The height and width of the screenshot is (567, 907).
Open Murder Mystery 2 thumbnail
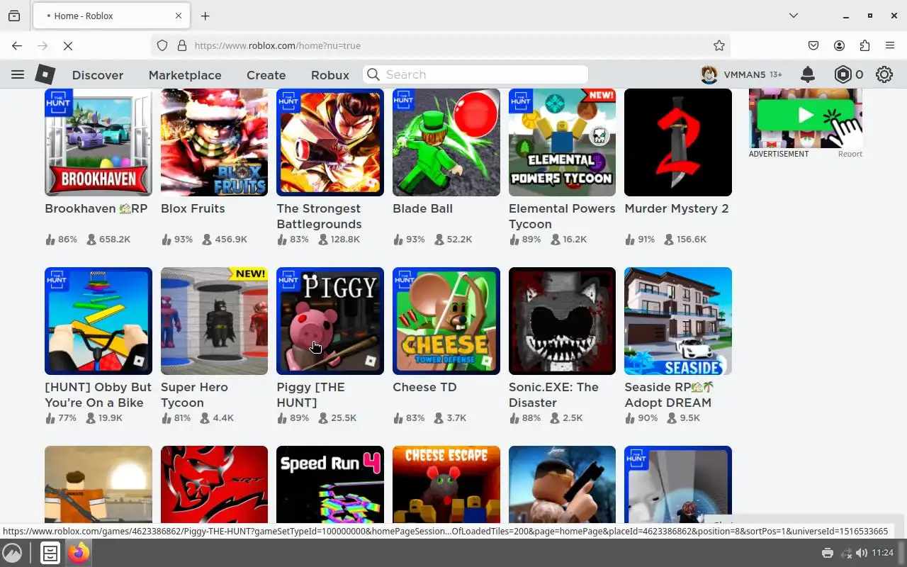tap(678, 142)
